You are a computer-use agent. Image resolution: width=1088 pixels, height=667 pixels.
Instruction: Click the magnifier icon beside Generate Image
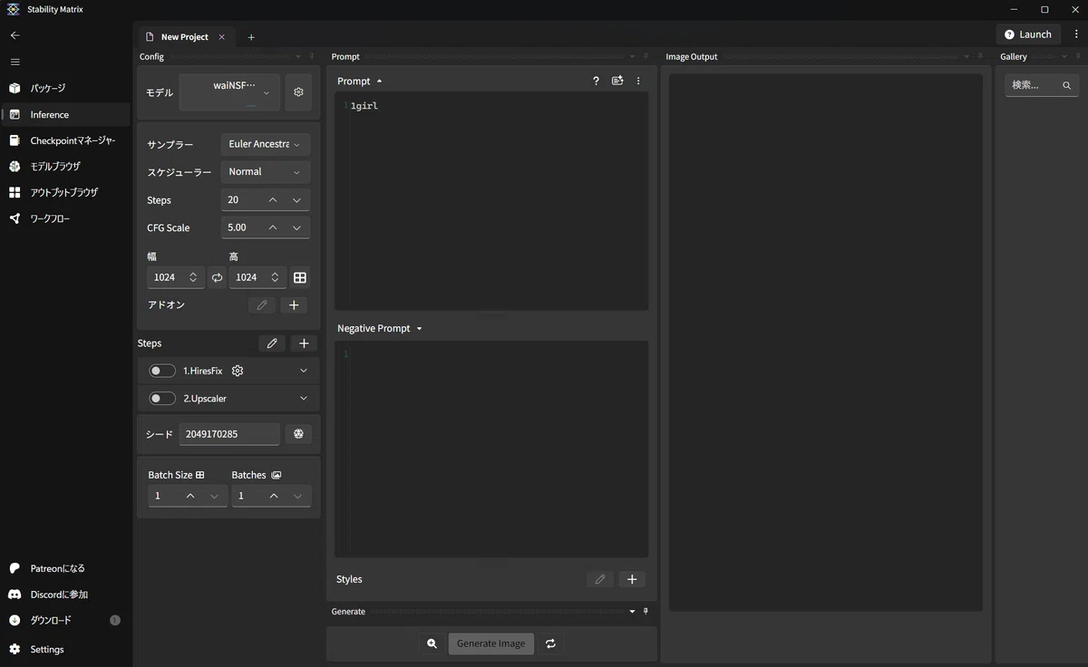(x=432, y=643)
